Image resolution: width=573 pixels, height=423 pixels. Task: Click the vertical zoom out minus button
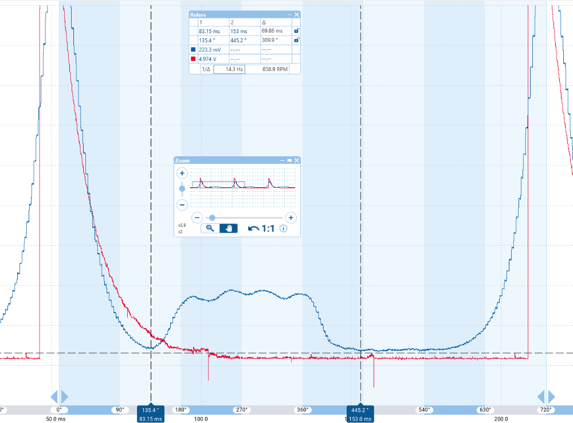pyautogui.click(x=182, y=204)
